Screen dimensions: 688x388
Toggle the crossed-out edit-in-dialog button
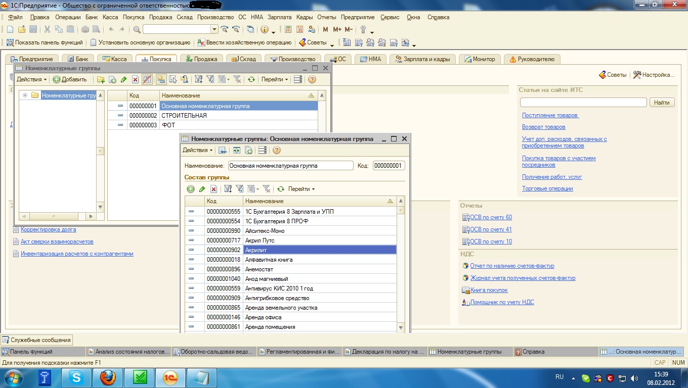(147, 79)
